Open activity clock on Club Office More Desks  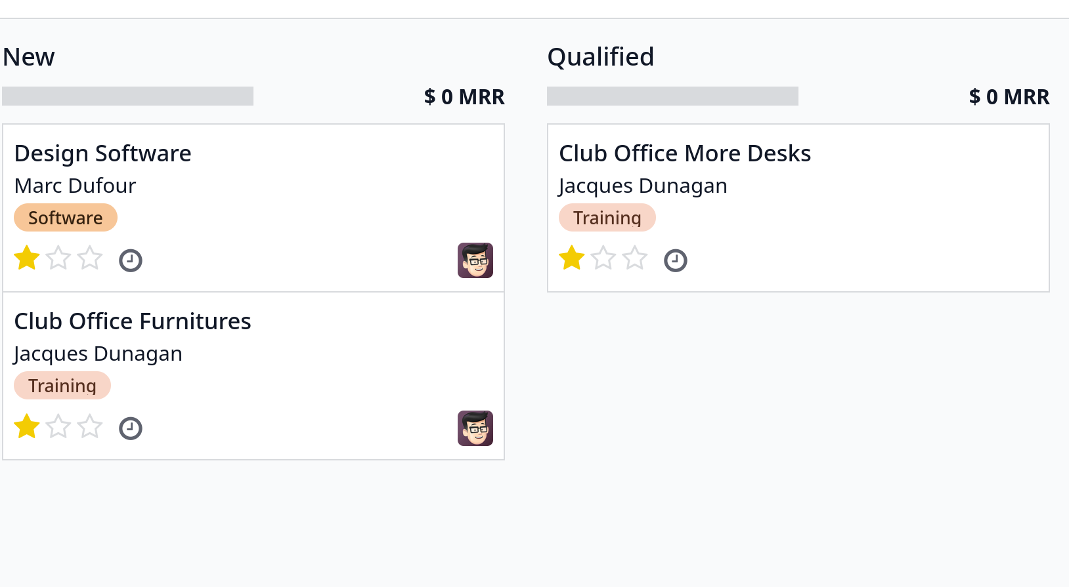[x=676, y=260]
